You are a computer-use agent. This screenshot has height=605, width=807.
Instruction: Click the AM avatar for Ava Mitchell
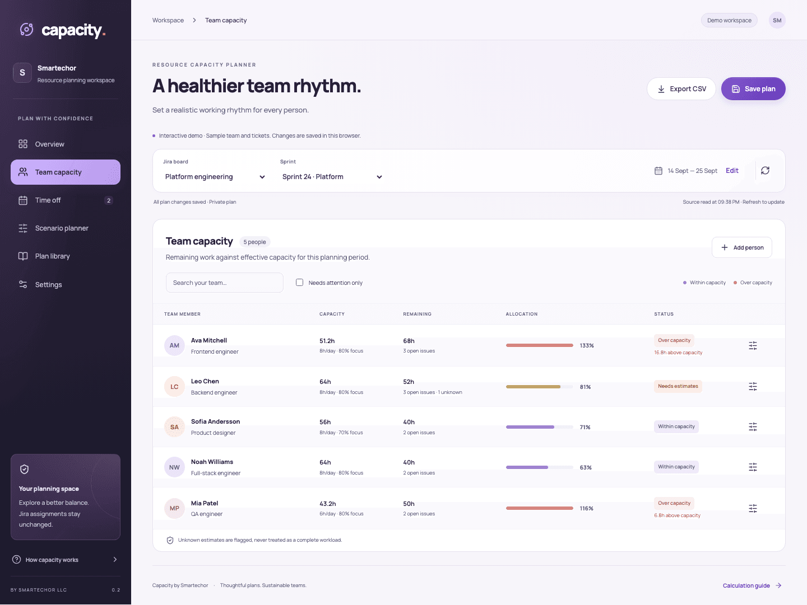(174, 345)
